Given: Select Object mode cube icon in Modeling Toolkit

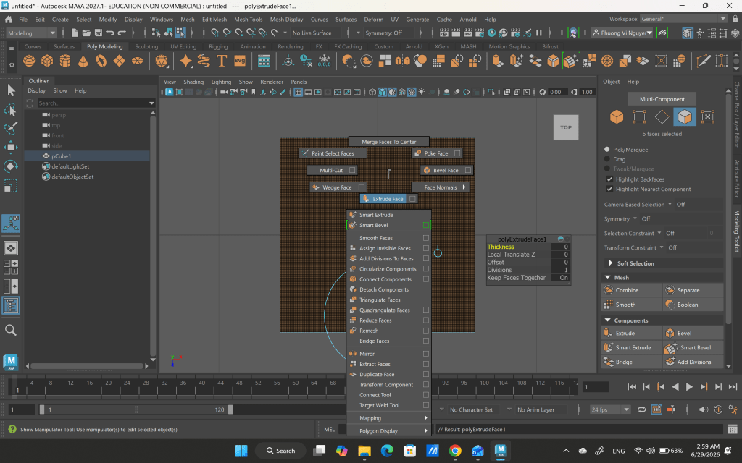Looking at the screenshot, I should point(617,116).
